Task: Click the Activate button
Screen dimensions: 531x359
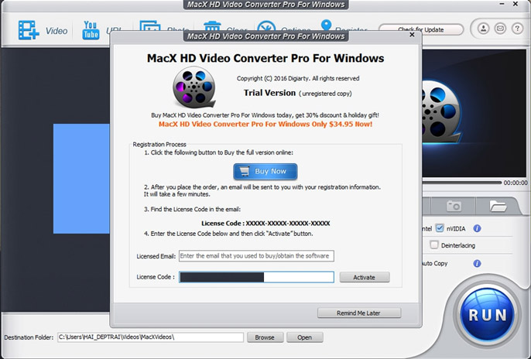Action: 365,277
